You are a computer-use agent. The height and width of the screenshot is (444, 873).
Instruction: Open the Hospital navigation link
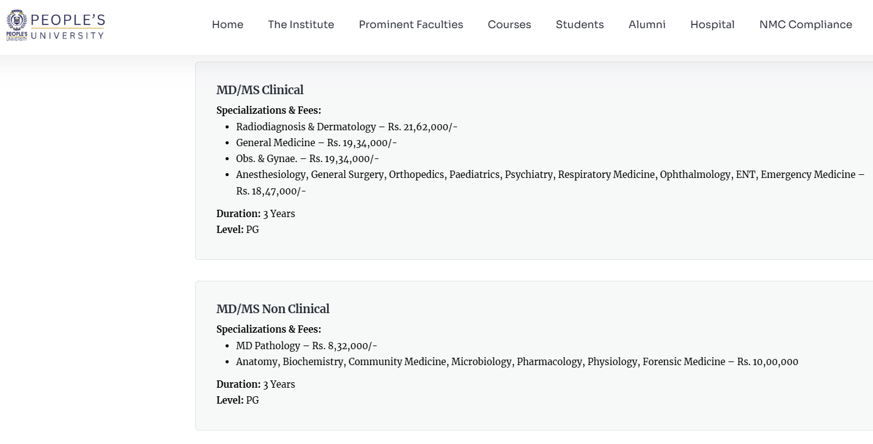[712, 24]
